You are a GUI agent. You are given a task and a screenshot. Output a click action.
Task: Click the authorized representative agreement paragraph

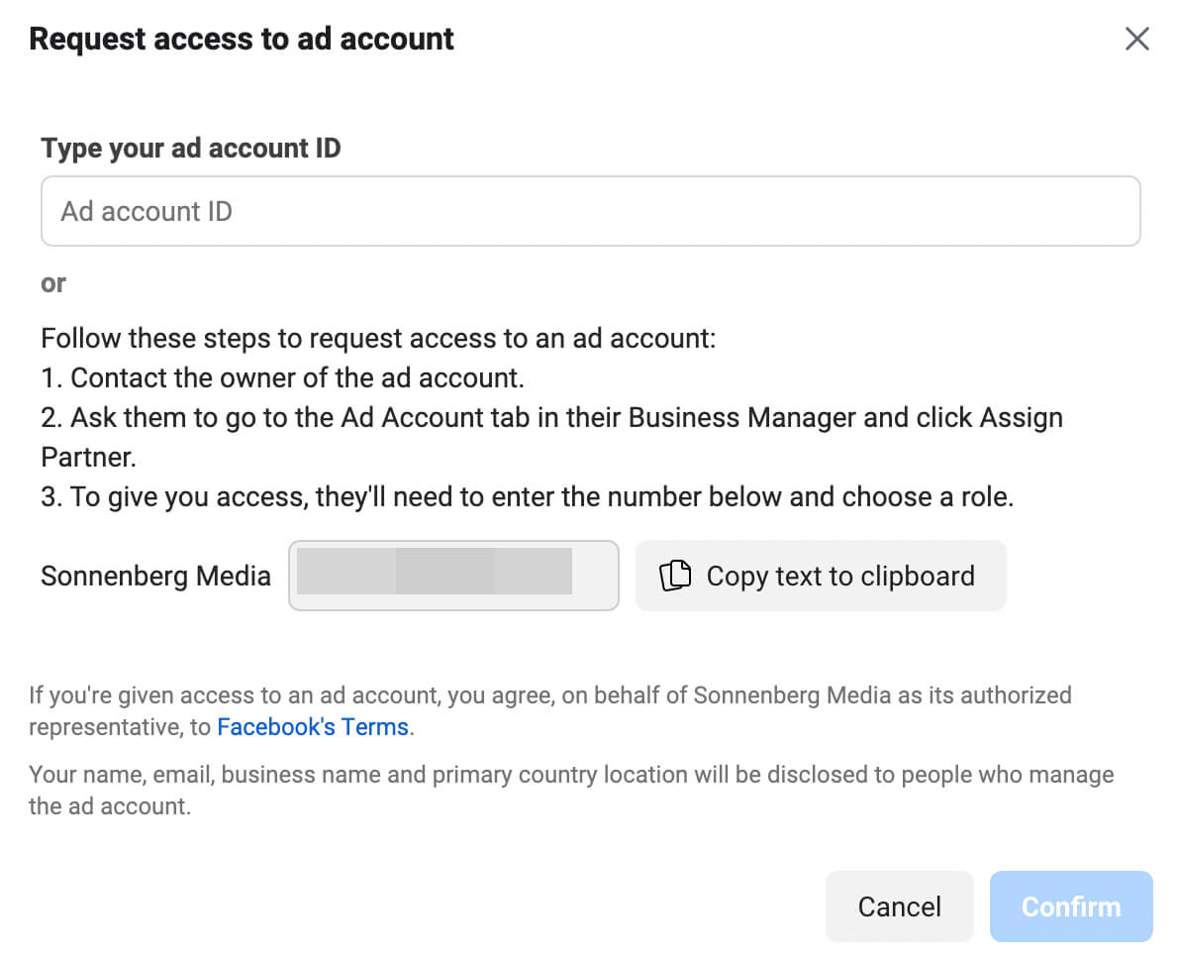coord(550,711)
